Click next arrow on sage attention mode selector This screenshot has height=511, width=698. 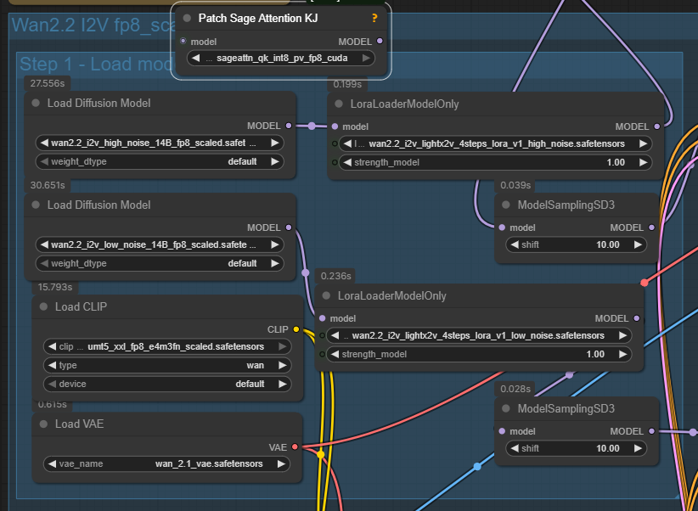pos(366,59)
